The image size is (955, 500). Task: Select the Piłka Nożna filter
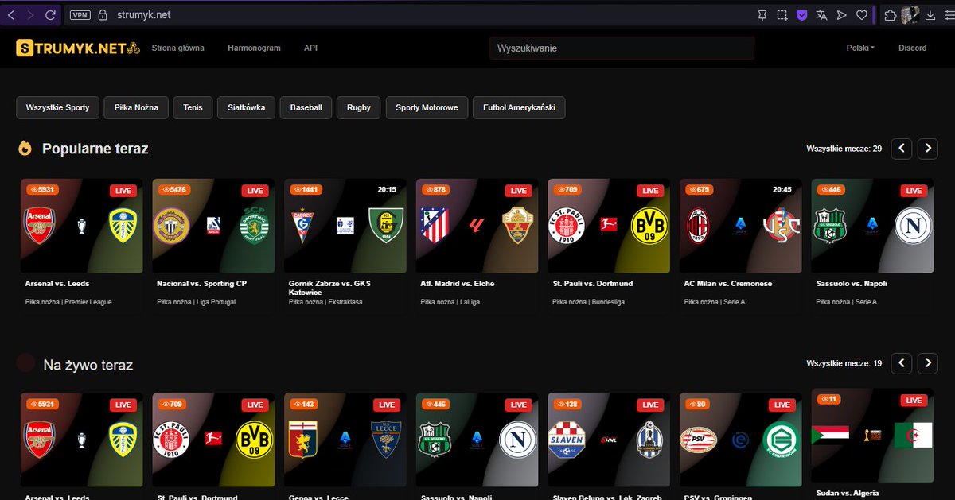[x=136, y=107]
